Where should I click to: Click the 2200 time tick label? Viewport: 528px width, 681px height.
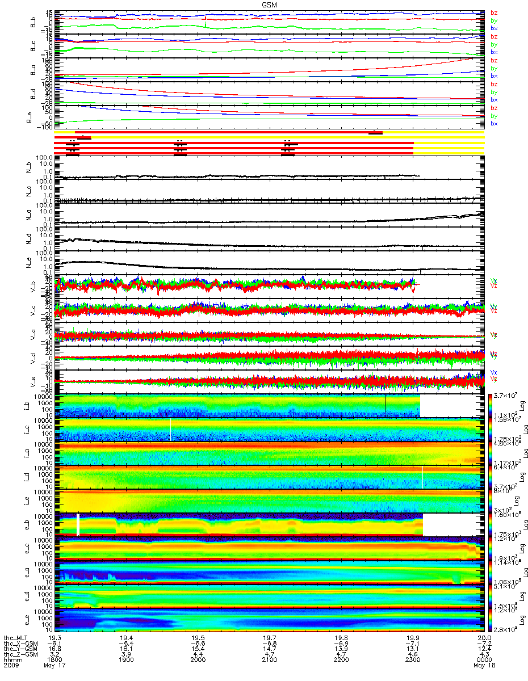[342, 659]
